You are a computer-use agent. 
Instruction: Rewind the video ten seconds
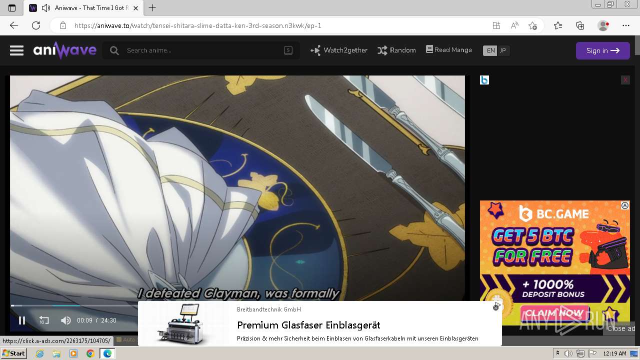(x=44, y=320)
